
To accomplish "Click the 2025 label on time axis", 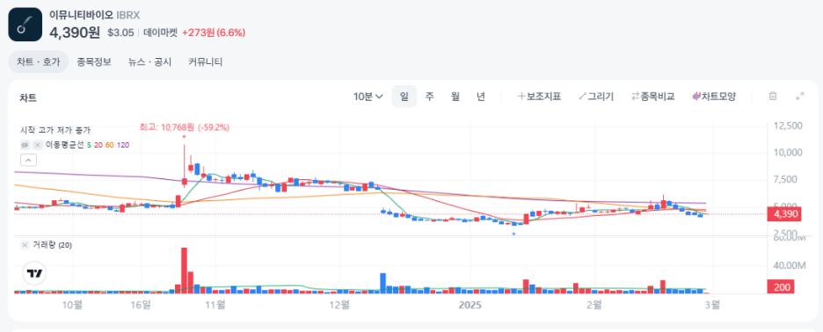I will 470,304.
